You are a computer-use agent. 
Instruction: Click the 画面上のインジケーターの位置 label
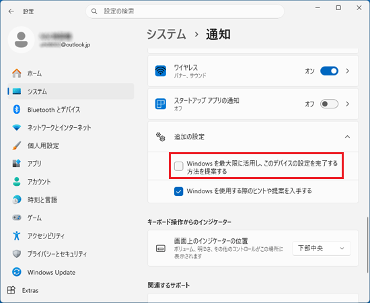(x=211, y=241)
